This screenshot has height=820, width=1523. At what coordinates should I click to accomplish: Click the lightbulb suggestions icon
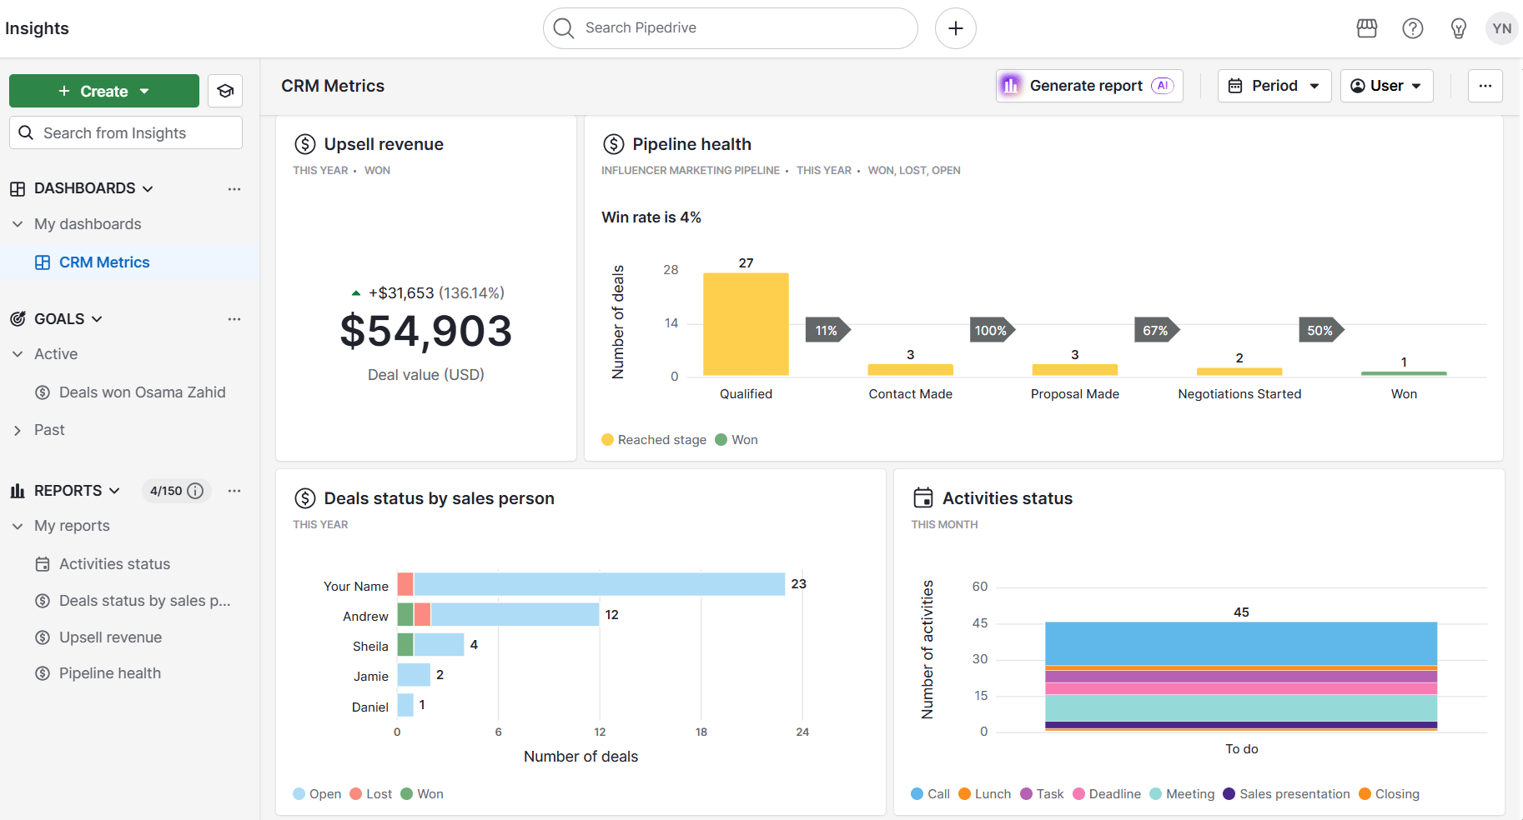click(x=1459, y=27)
